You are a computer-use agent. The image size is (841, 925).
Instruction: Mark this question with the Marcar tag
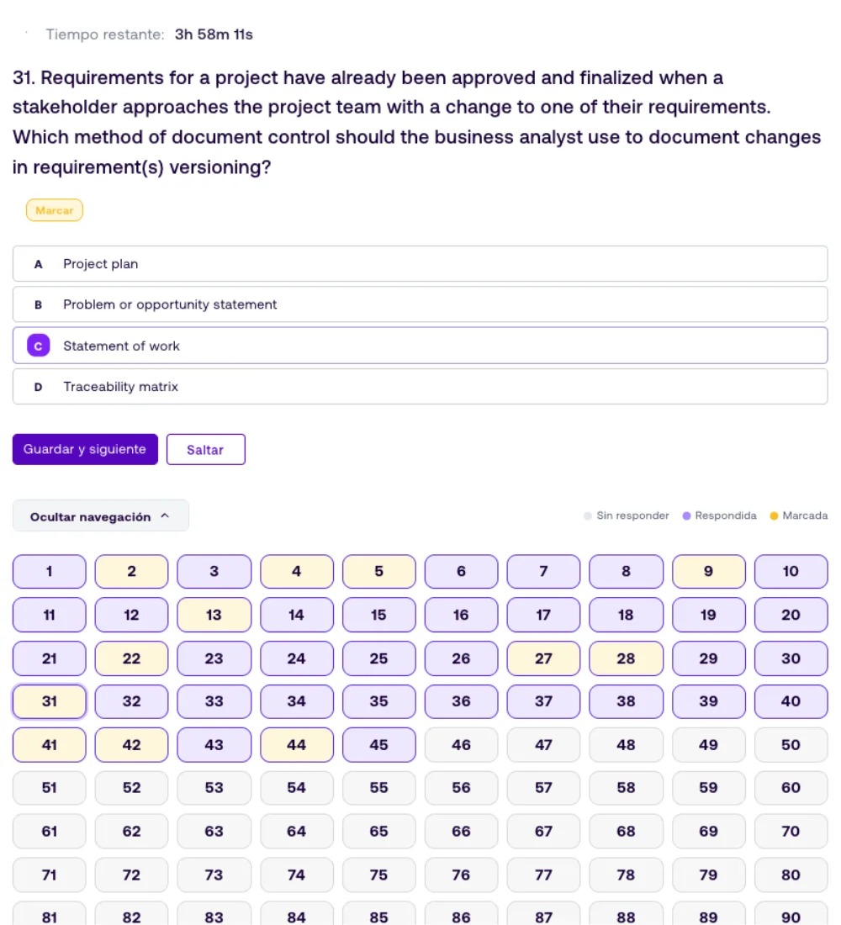click(55, 210)
